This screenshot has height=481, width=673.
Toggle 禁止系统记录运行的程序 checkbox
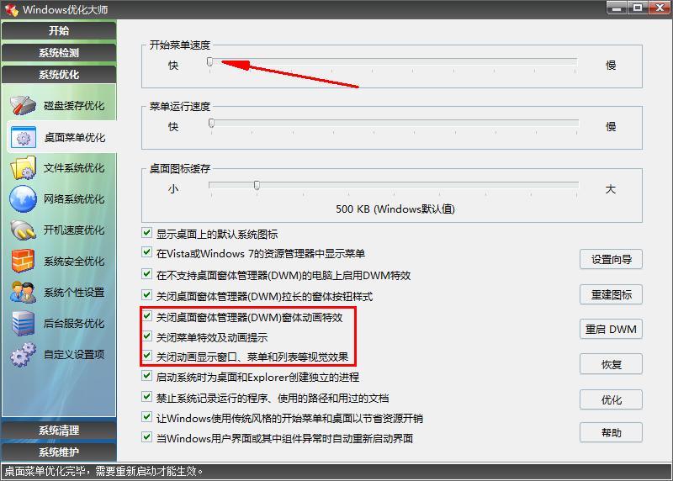[x=146, y=397]
